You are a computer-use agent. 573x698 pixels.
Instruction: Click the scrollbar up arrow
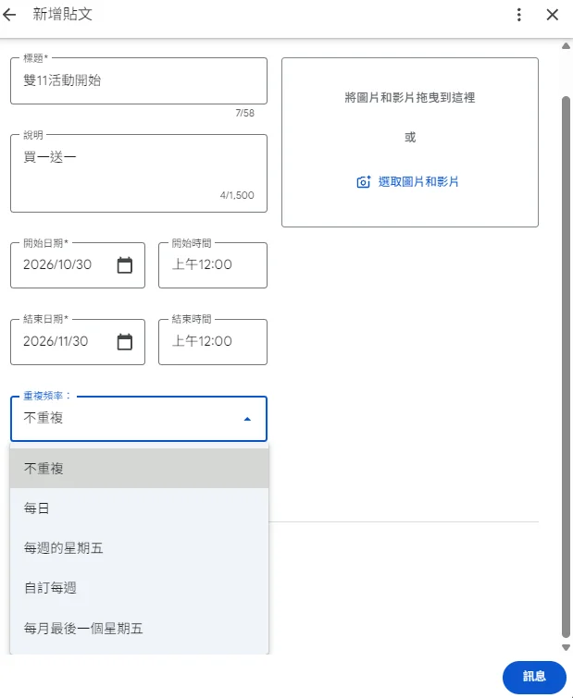point(566,46)
